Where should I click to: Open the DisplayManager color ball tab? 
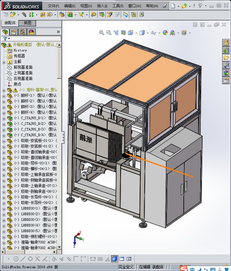click(31, 32)
